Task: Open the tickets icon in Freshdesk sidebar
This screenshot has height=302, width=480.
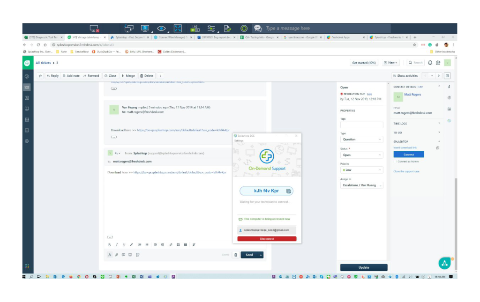Action: [x=27, y=87]
